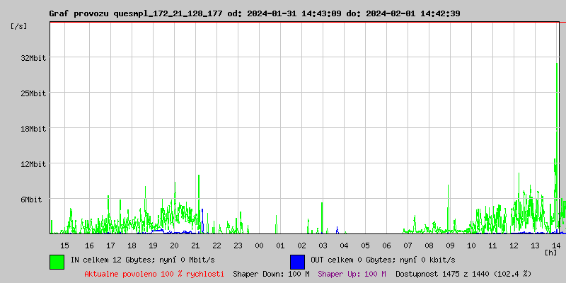Image resolution: width=566 pixels, height=283 pixels.
Task: Click the '[/s]' unit label at top left
Action: (19, 26)
